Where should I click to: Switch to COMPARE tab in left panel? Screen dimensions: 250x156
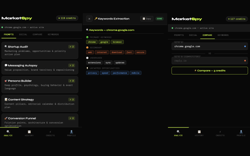(37, 35)
